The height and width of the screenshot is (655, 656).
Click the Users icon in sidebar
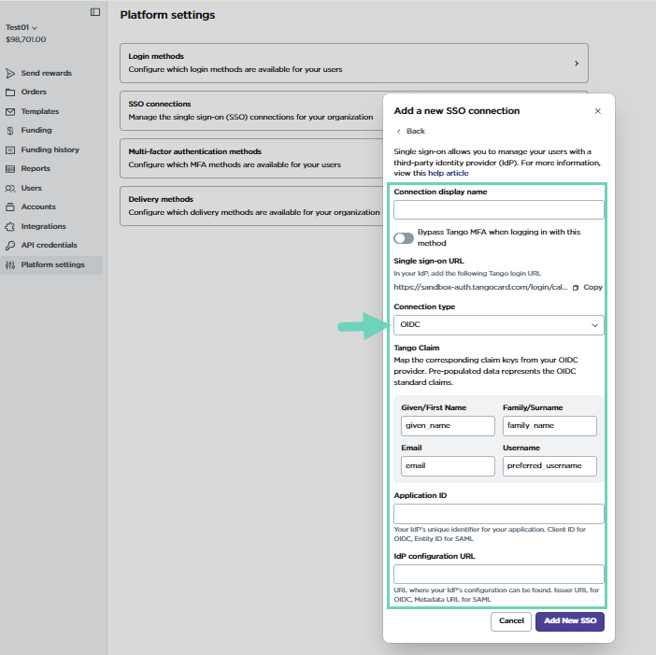[10, 188]
